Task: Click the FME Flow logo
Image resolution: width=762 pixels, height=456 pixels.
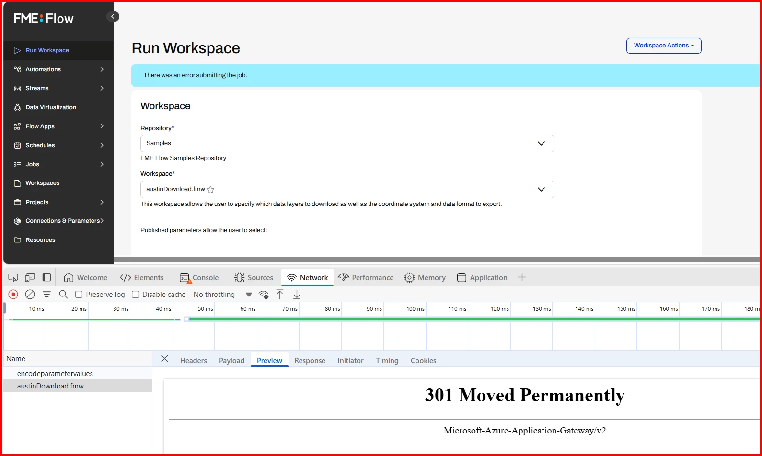Action: [x=44, y=18]
